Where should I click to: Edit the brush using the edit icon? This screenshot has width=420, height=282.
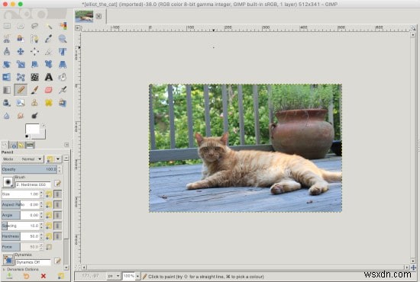(x=57, y=184)
